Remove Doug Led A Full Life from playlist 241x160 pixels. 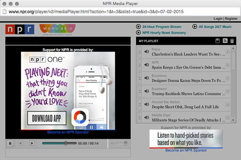coord(228,105)
